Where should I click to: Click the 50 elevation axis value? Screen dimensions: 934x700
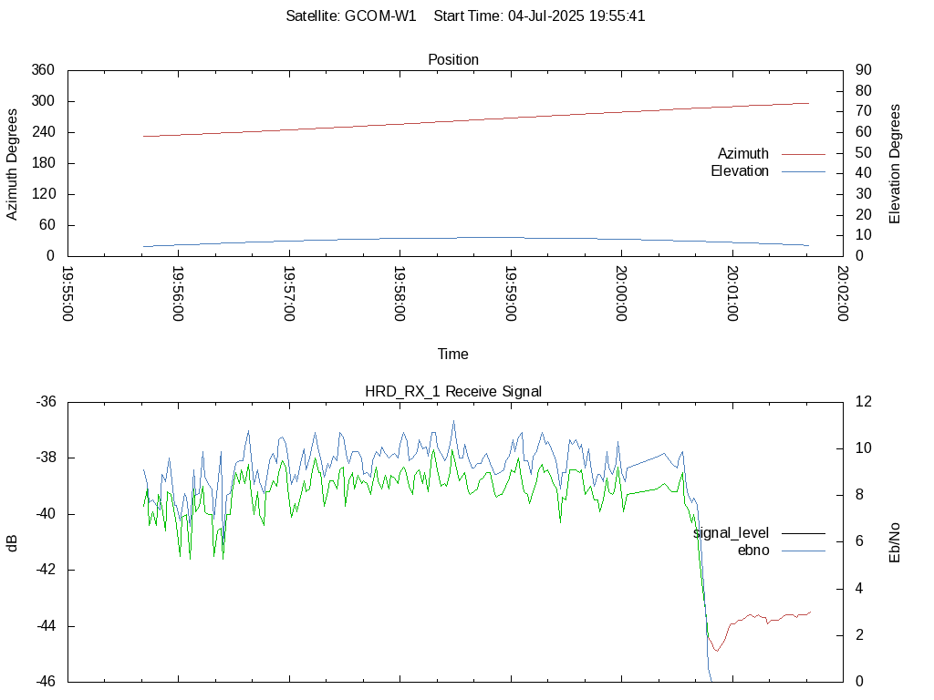(864, 153)
